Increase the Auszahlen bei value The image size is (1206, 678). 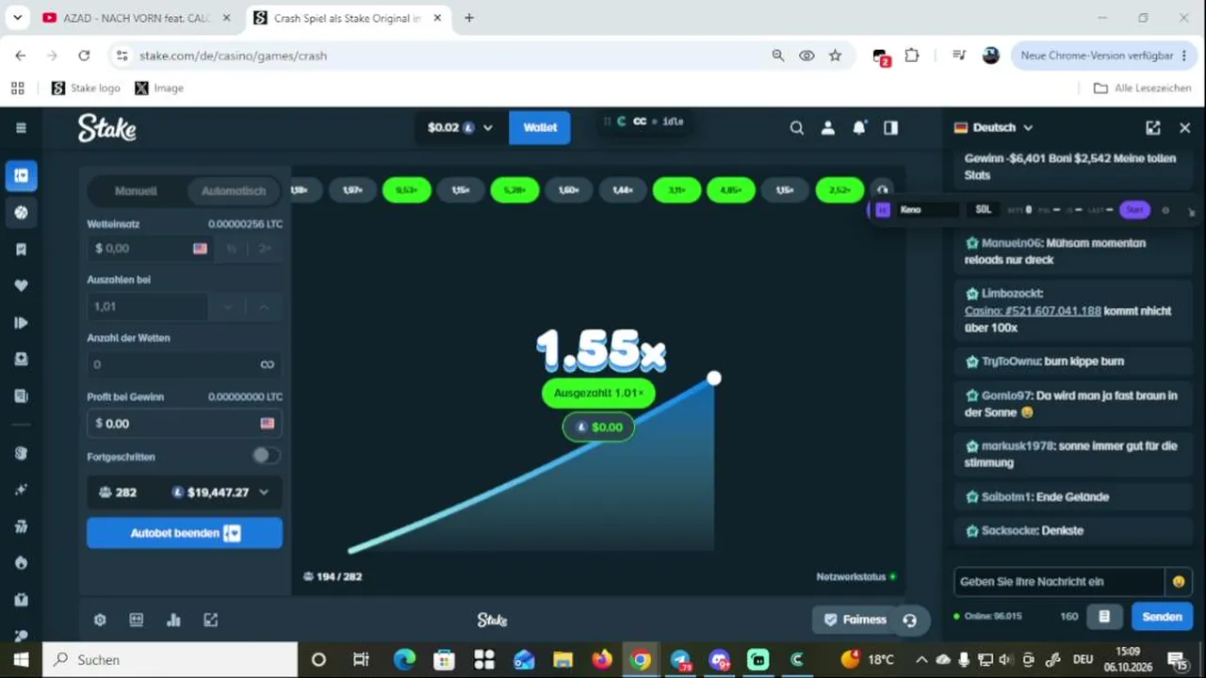(264, 307)
